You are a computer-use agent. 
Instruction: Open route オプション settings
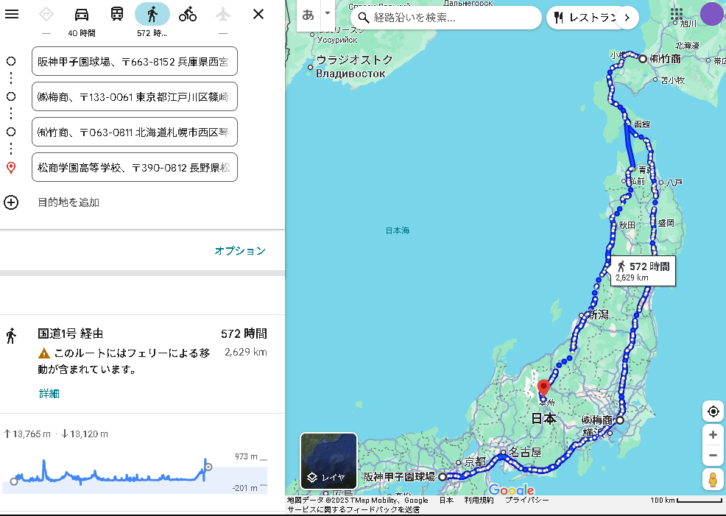240,251
